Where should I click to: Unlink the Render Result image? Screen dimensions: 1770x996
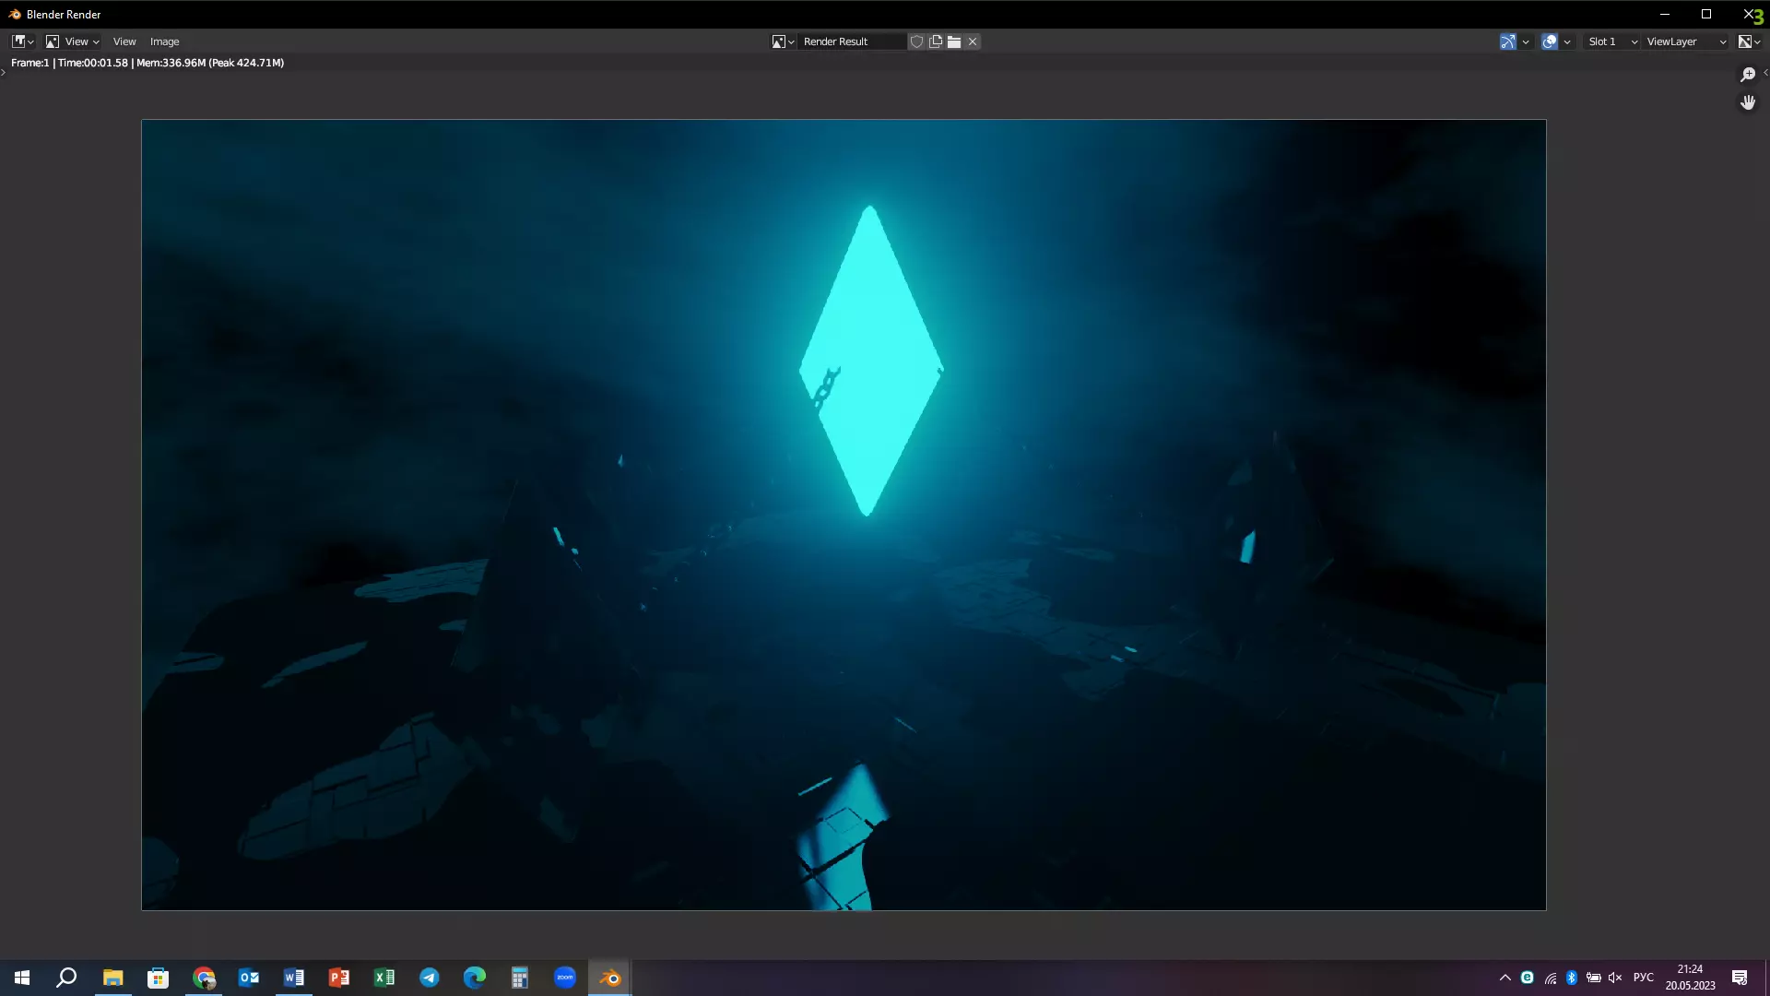point(973,41)
